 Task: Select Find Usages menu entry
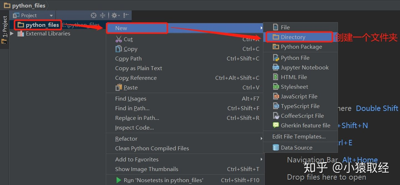pyautogui.click(x=131, y=99)
